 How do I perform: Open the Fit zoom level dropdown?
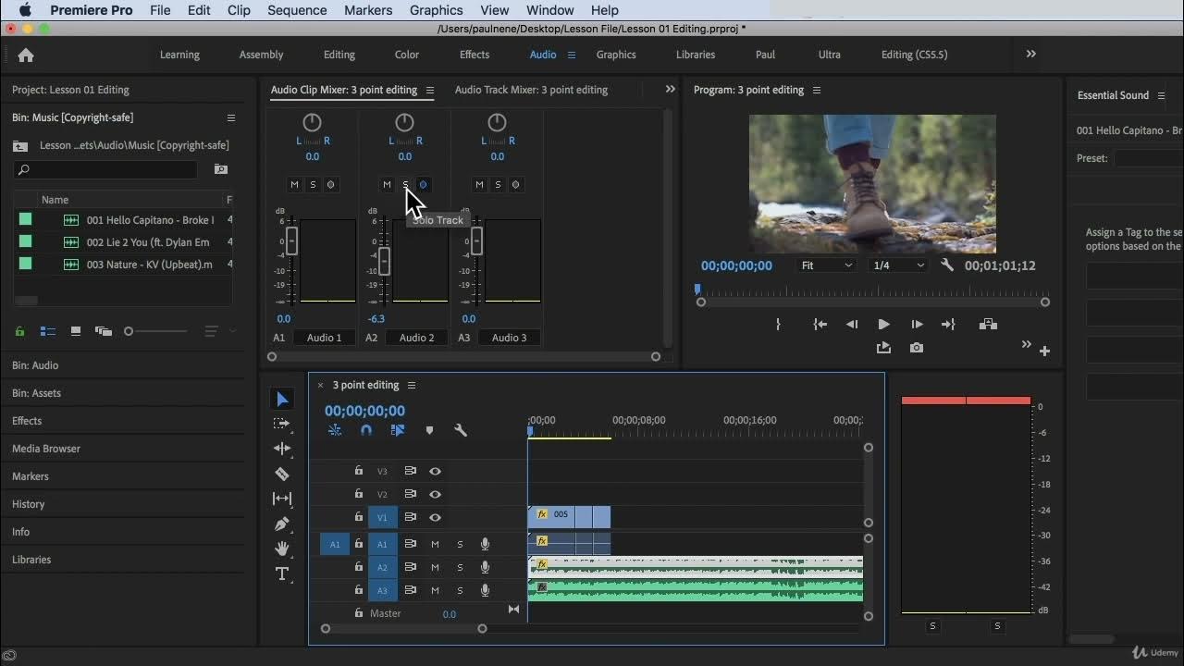[827, 265]
